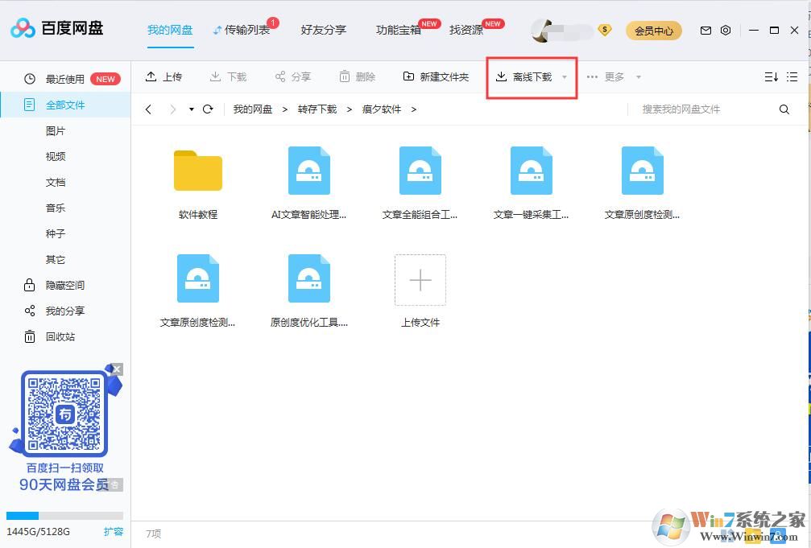Open the Transfer List with notification badge
The width and height of the screenshot is (811, 548).
[243, 30]
